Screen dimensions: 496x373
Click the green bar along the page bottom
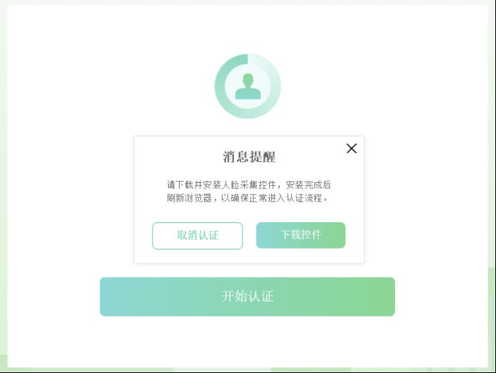point(248,370)
